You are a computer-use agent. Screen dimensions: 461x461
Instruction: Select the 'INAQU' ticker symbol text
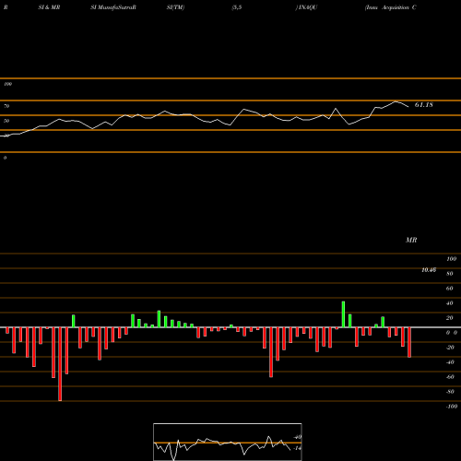click(307, 7)
